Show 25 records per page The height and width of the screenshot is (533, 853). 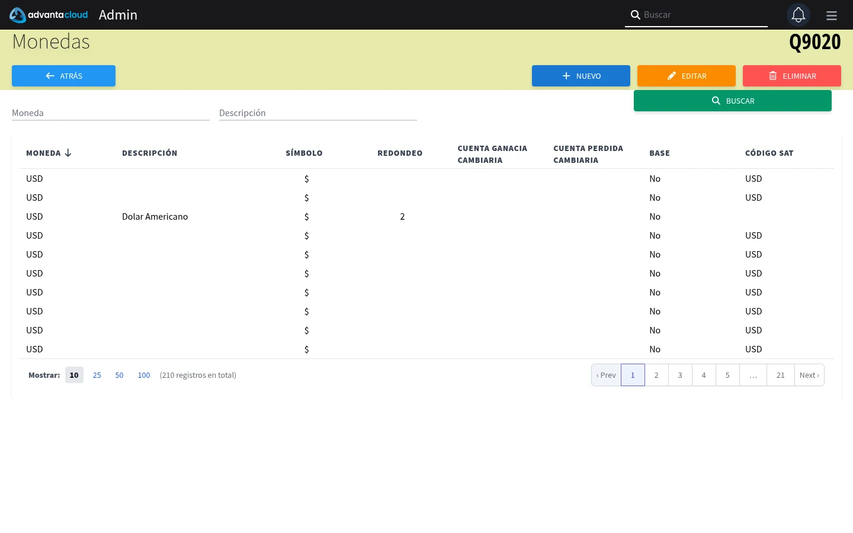[x=97, y=375]
